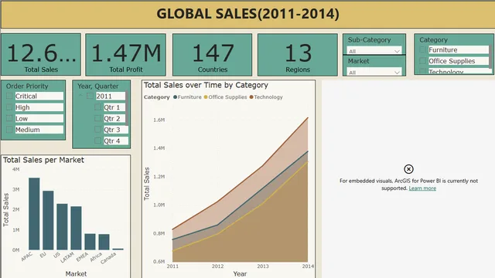Tick the Qtr 1 checkbox
495x278 pixels.
(98, 107)
